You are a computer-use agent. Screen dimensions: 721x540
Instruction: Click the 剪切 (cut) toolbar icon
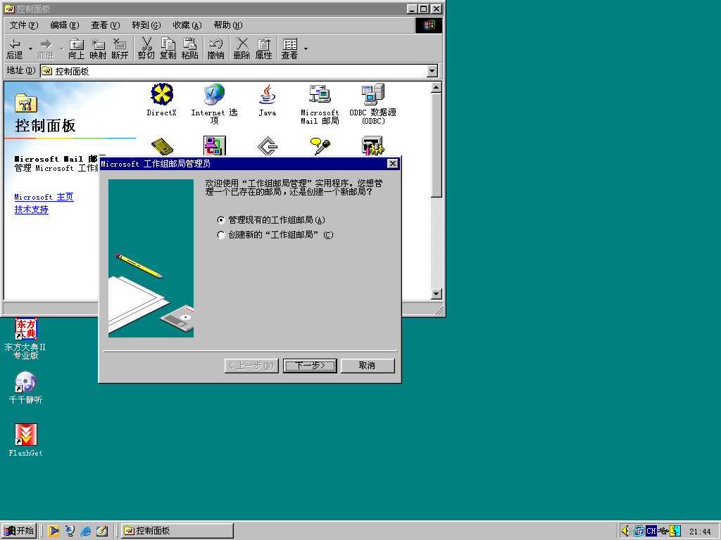pyautogui.click(x=146, y=49)
